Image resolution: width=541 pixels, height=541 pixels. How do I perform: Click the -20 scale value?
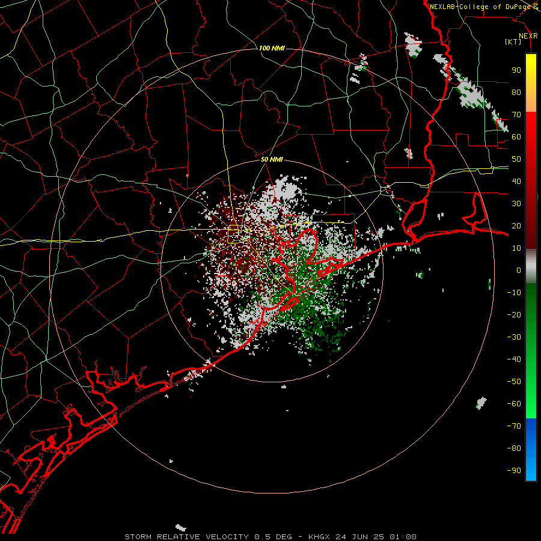click(514, 314)
